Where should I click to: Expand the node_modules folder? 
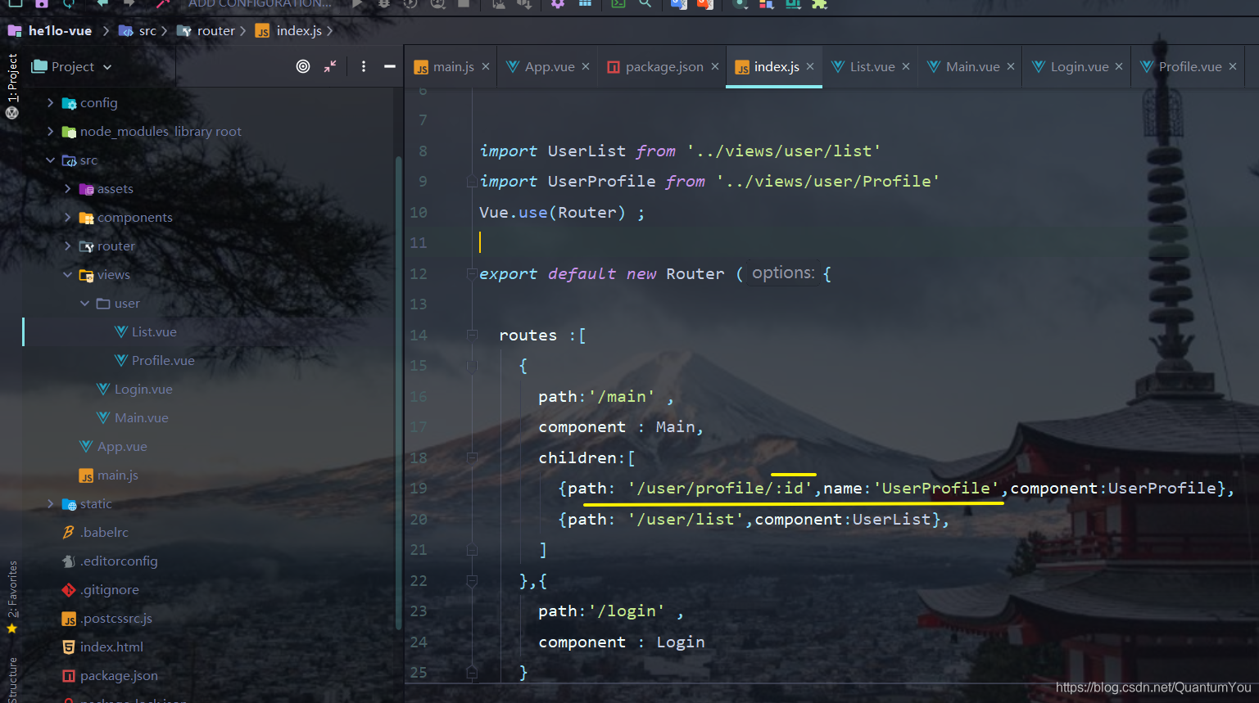pos(51,132)
